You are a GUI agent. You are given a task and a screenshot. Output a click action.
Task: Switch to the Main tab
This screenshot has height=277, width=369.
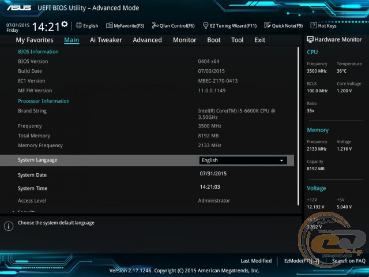click(x=71, y=40)
